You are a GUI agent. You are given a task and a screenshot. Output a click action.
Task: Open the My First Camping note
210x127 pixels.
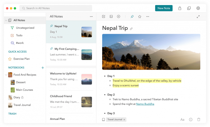[71, 55]
